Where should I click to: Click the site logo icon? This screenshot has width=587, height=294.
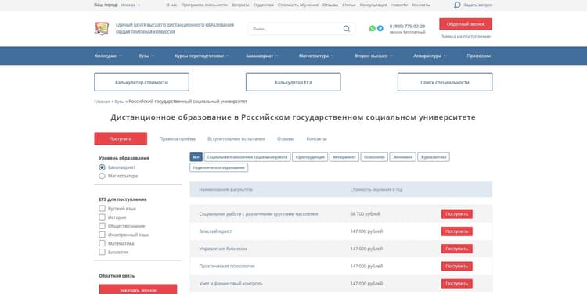tap(102, 28)
